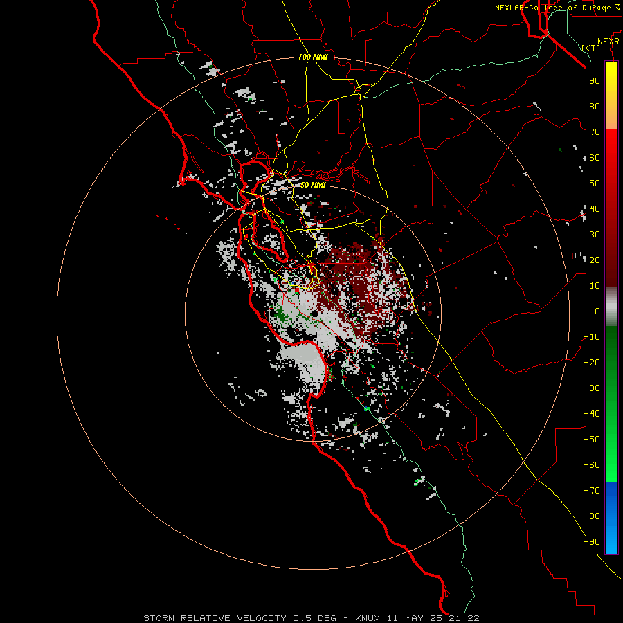Click the NEXR label at top right
Screen dimensions: 623x623
click(608, 42)
